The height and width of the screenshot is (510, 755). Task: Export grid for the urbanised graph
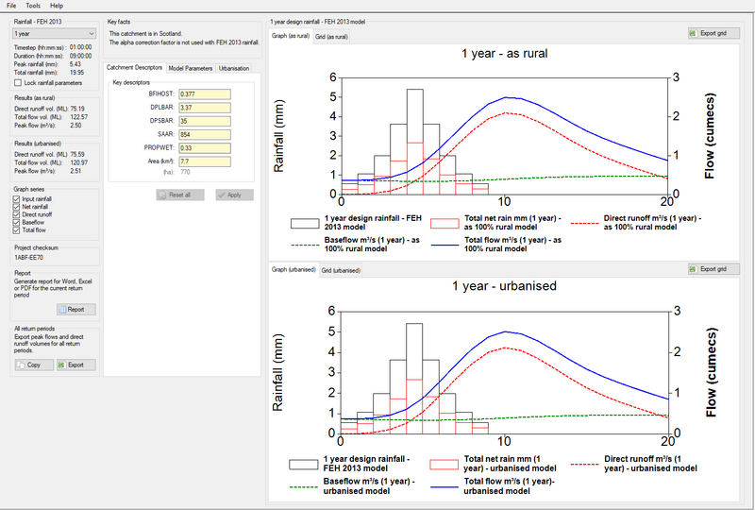point(713,269)
